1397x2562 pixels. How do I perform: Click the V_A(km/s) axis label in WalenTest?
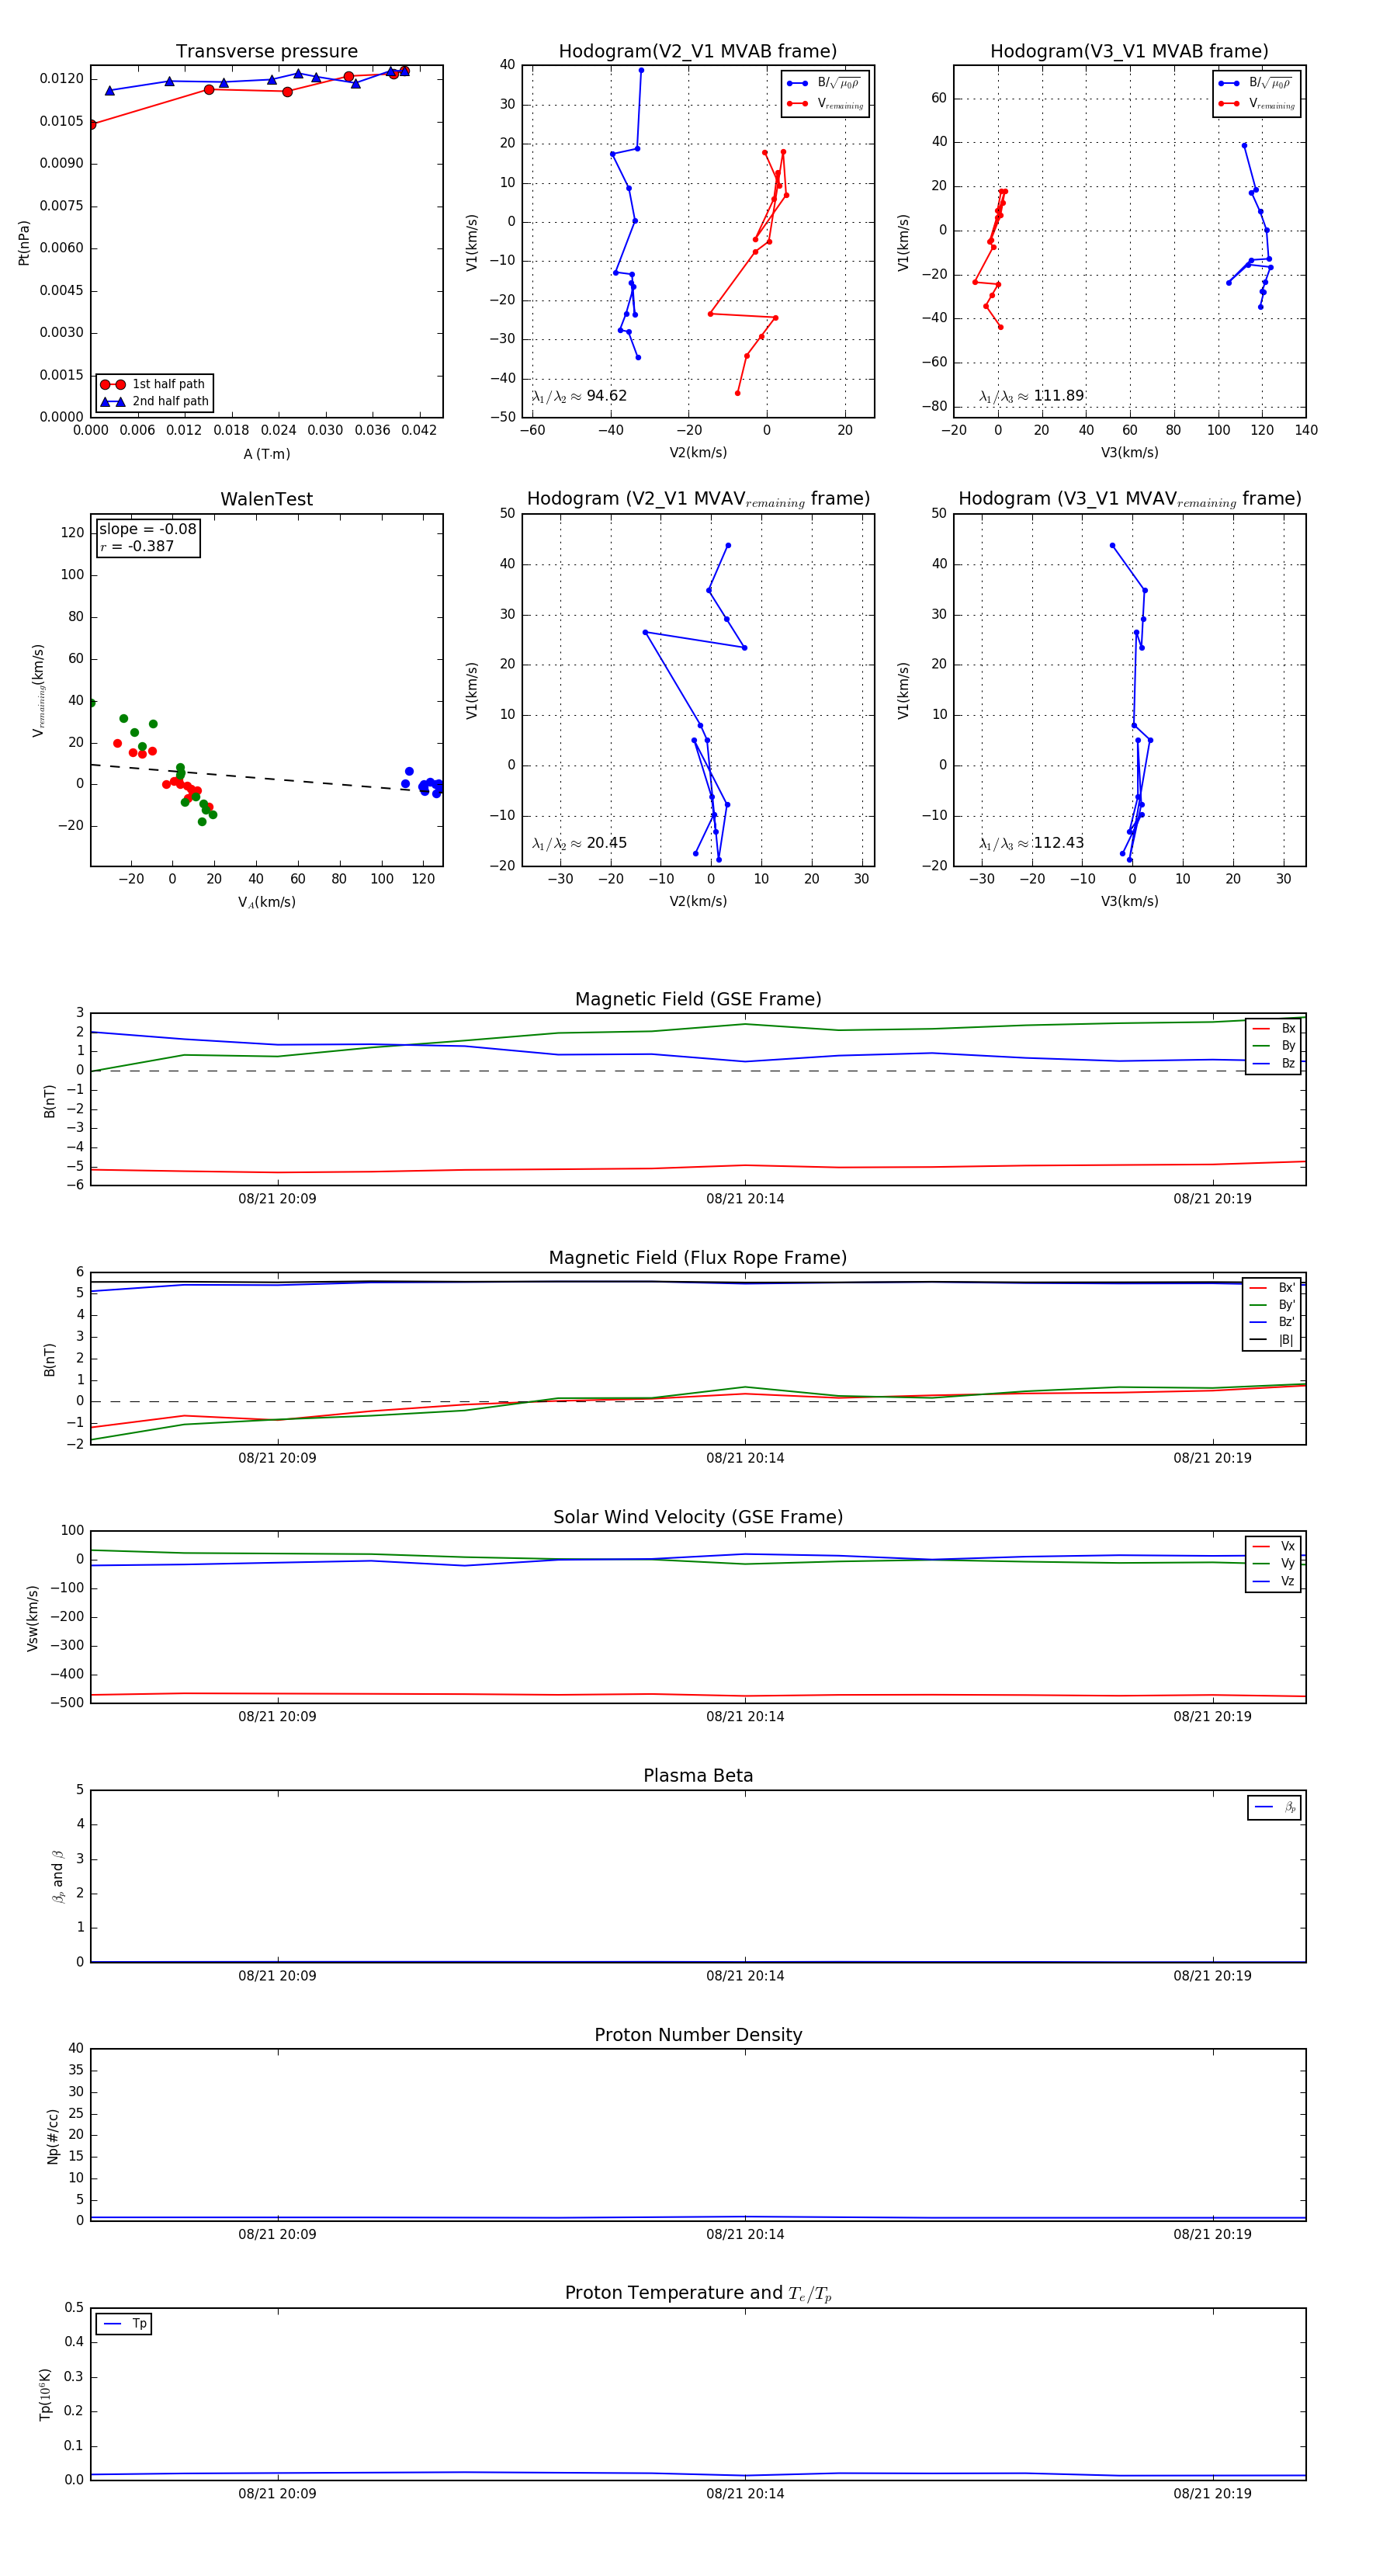(x=266, y=902)
